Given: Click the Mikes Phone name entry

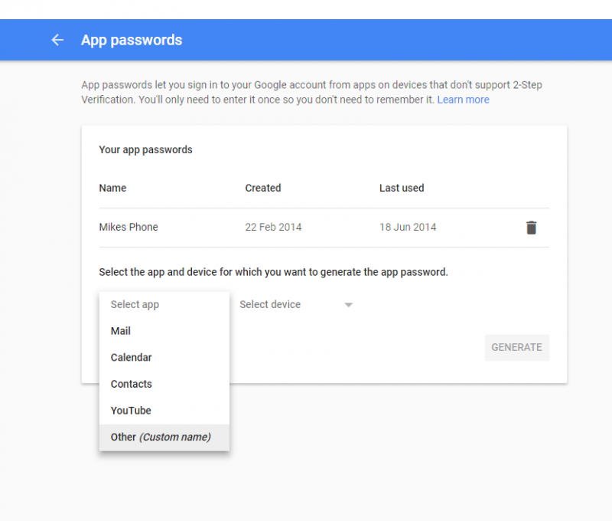Looking at the screenshot, I should (128, 227).
